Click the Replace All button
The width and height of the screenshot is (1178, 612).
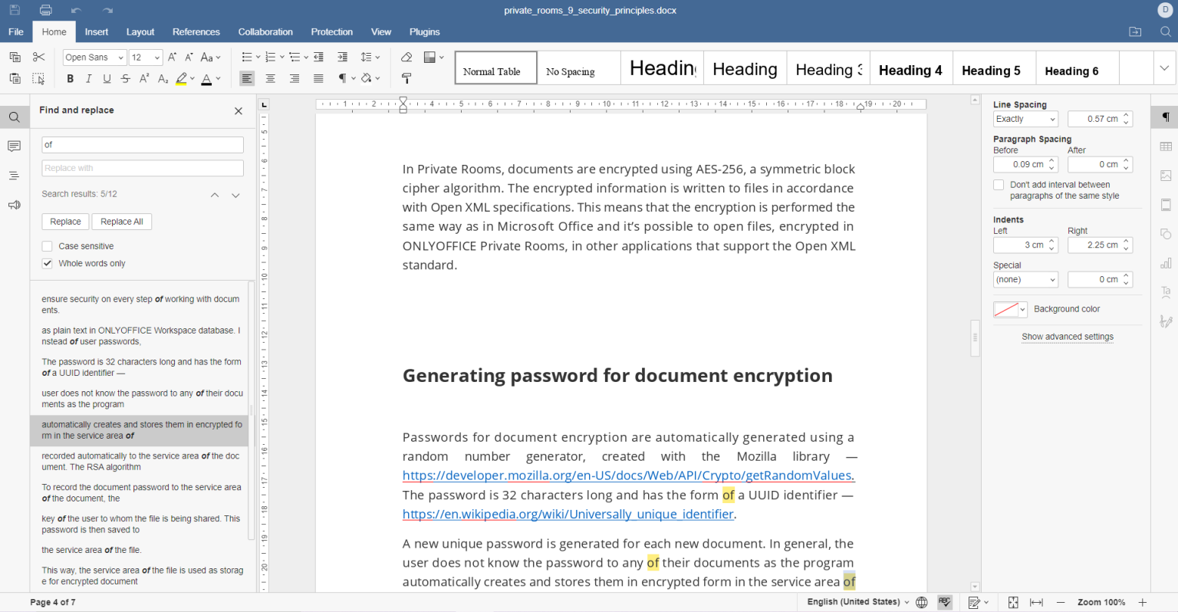coord(121,221)
